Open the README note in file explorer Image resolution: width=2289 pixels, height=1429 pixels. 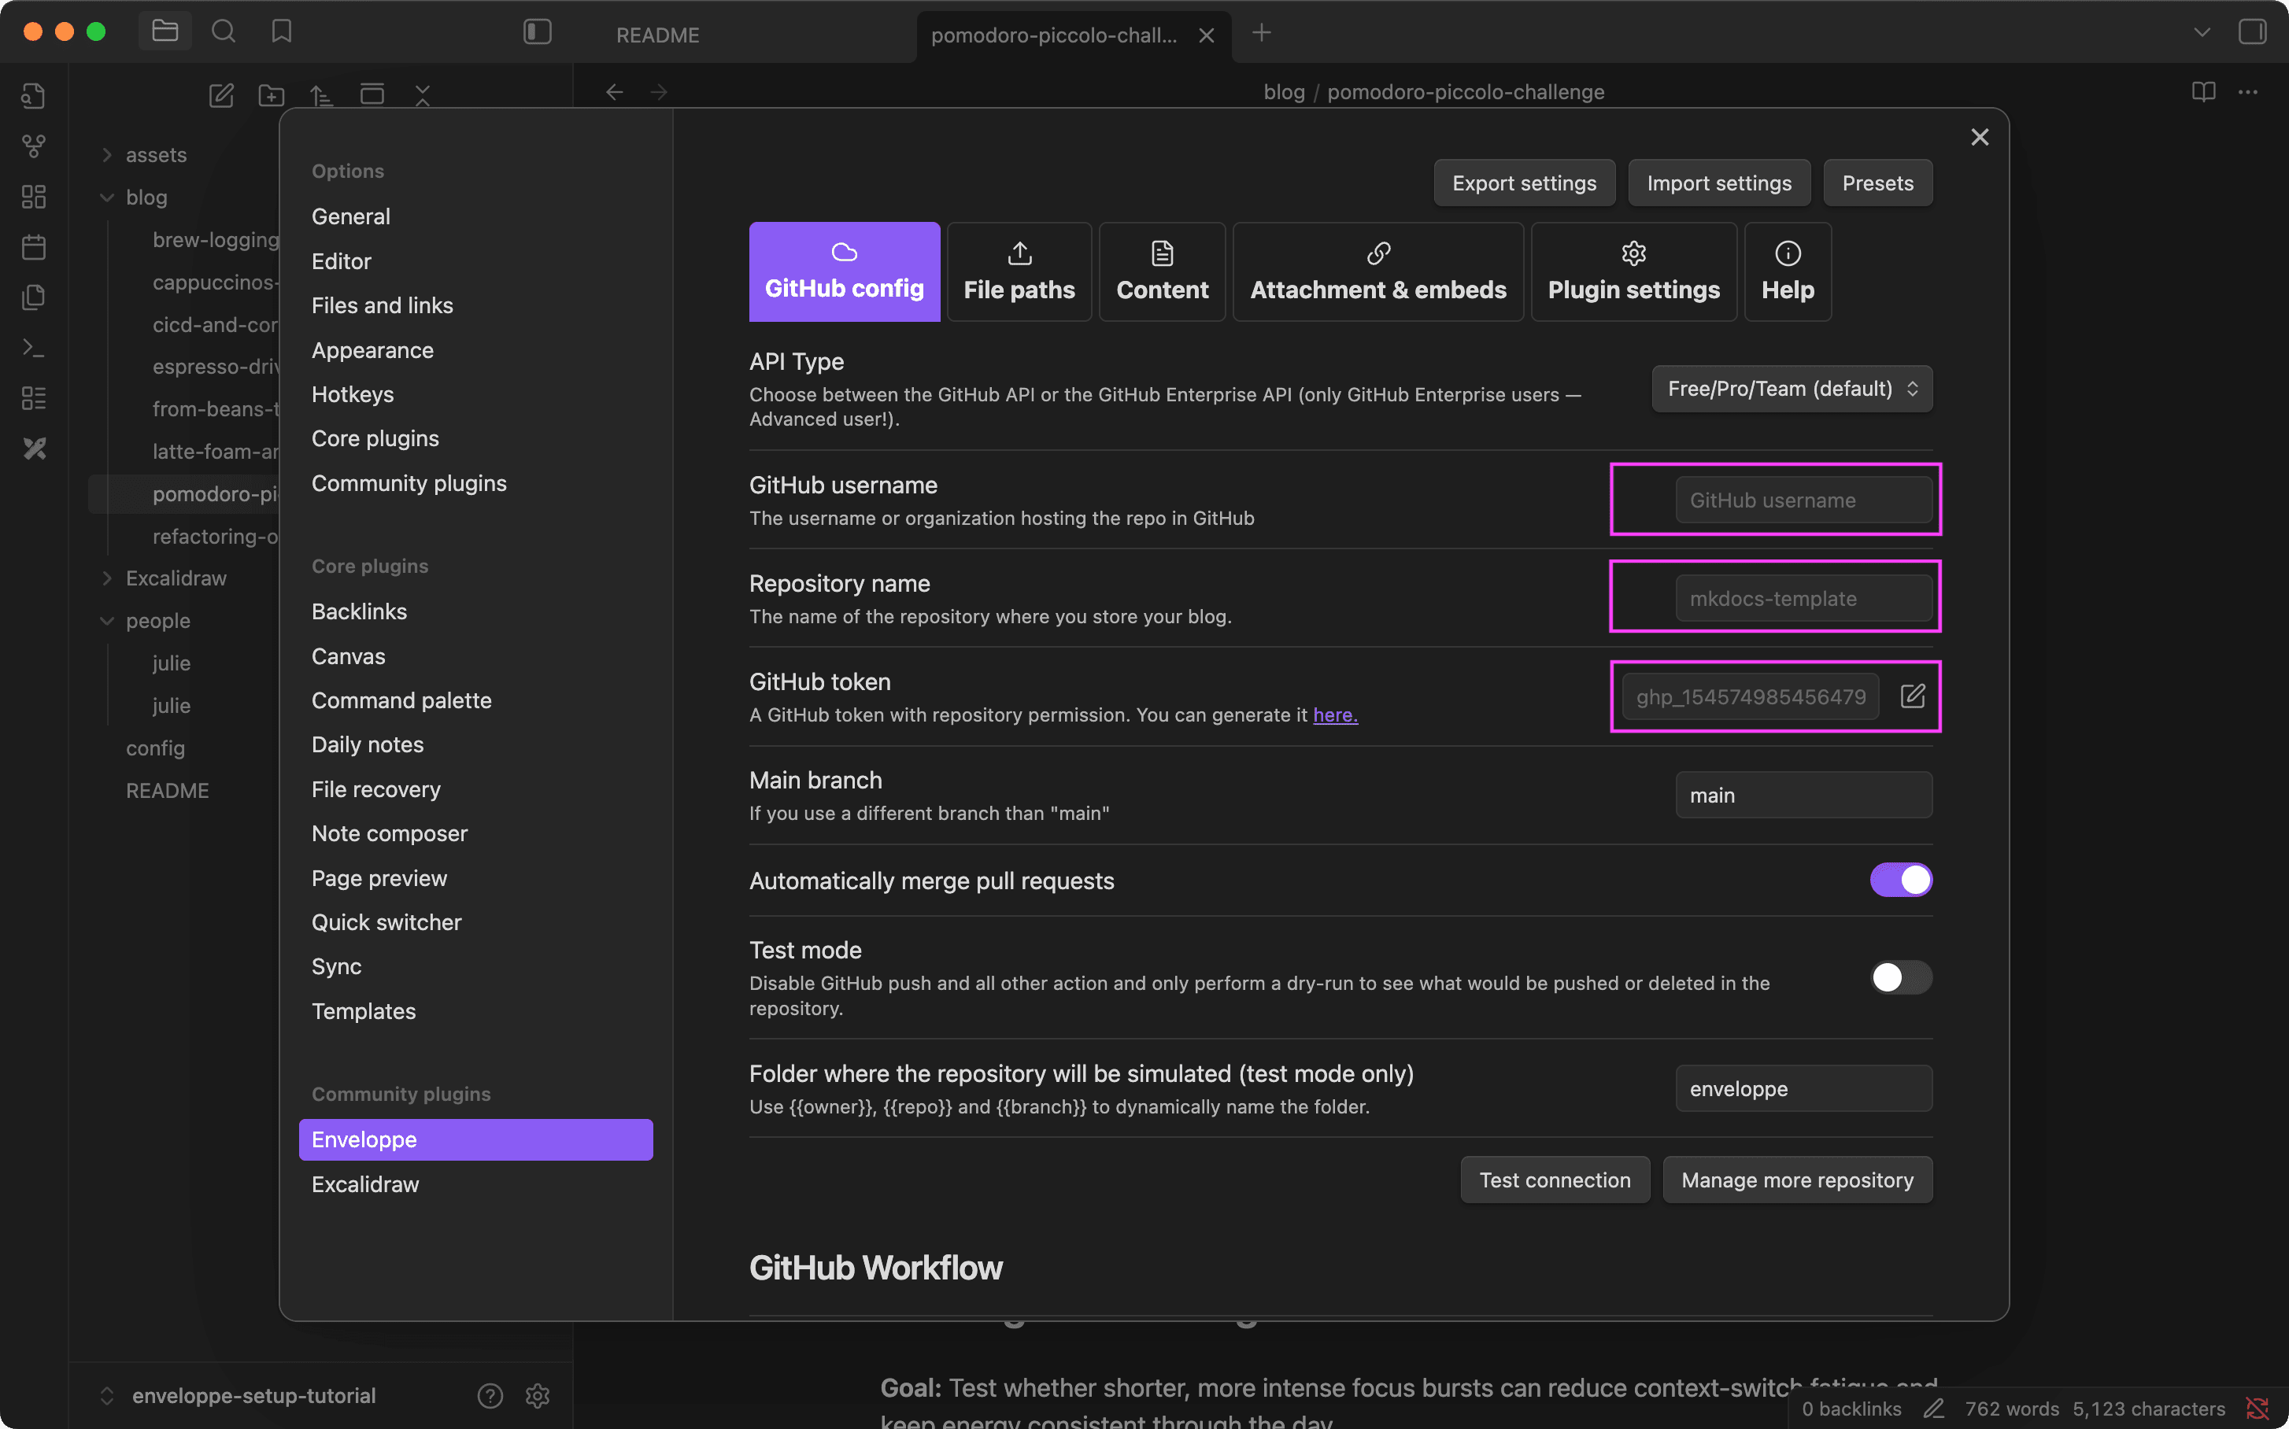coord(168,791)
